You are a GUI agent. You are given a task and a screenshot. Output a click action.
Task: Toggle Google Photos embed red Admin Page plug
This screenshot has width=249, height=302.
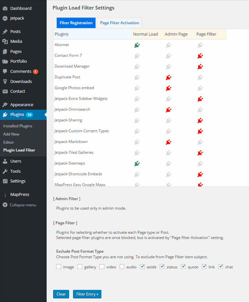click(x=168, y=88)
